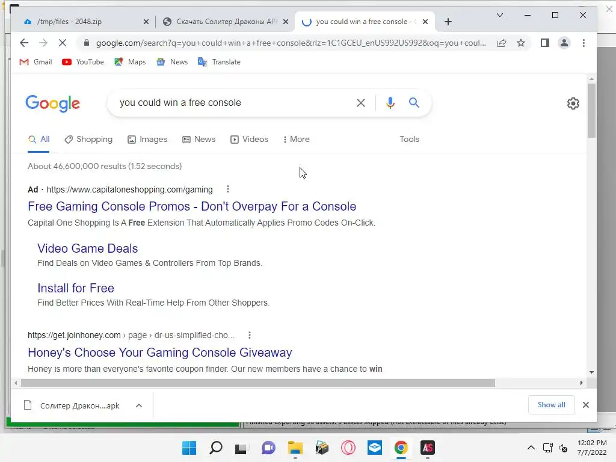This screenshot has width=616, height=462.
Task: Select the All results tab
Action: pos(38,139)
